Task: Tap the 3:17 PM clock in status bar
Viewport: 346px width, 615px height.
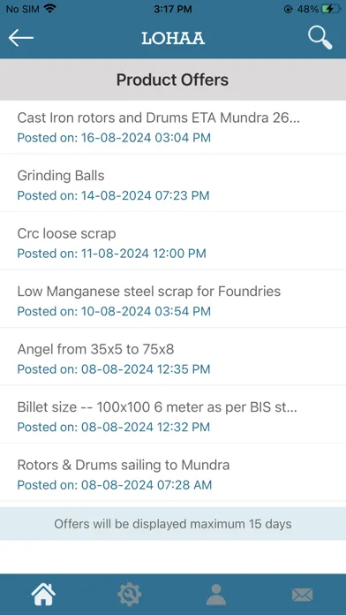Action: [x=173, y=9]
